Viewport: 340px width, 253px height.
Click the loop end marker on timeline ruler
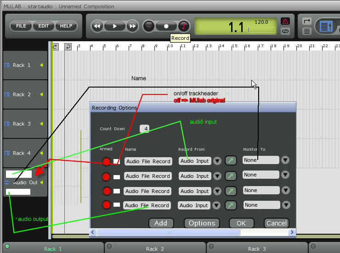point(68,46)
